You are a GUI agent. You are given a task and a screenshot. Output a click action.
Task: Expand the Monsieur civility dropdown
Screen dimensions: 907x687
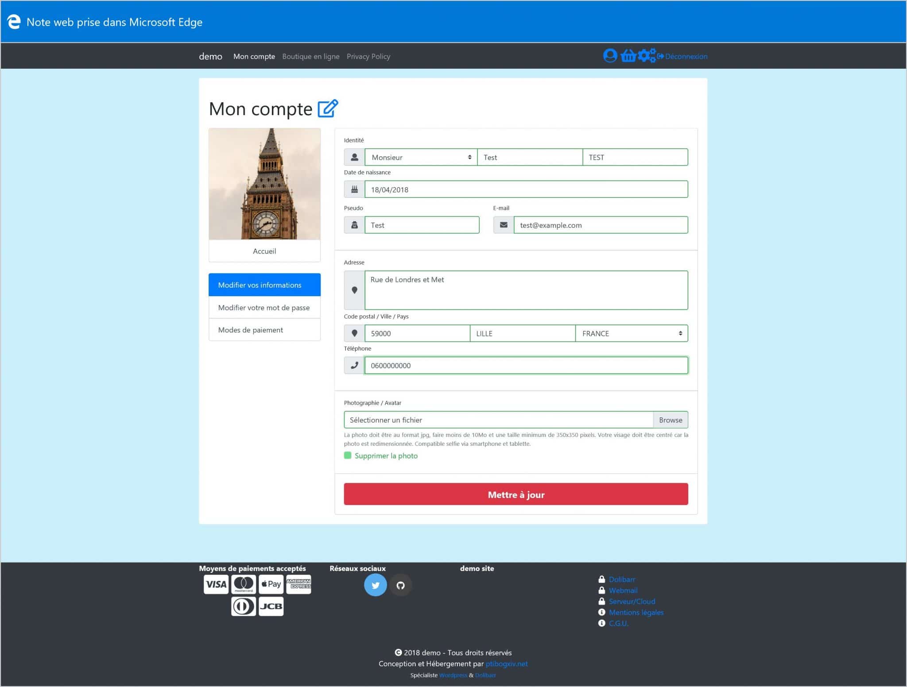(420, 157)
